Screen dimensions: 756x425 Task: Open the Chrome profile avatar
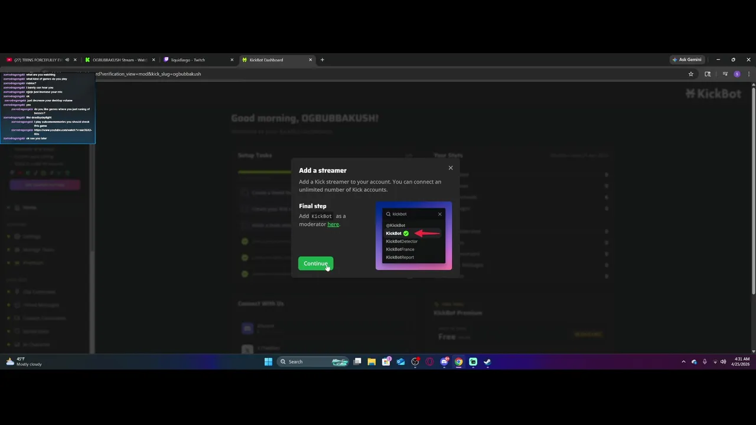737,74
